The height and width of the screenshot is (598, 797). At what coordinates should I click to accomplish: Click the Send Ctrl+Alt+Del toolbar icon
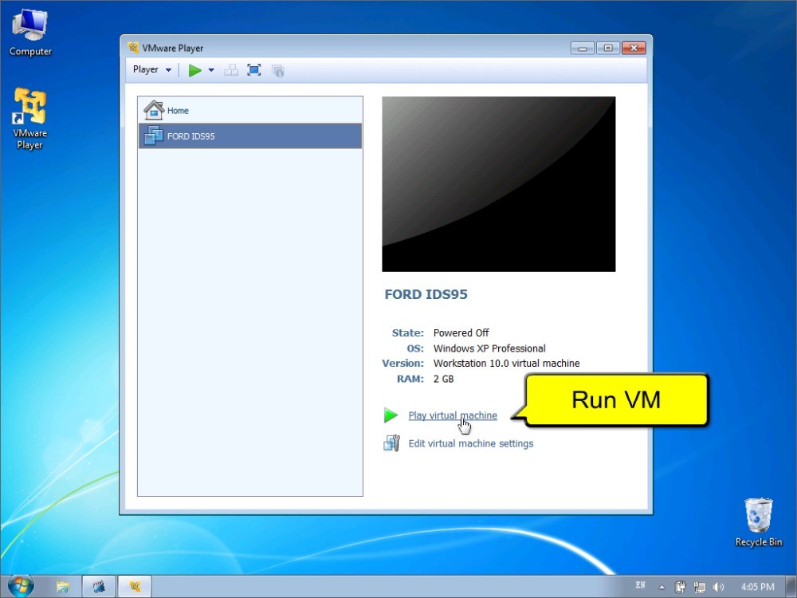tap(231, 70)
